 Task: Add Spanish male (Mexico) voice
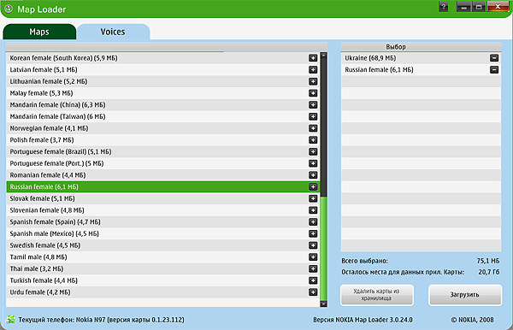(x=313, y=233)
